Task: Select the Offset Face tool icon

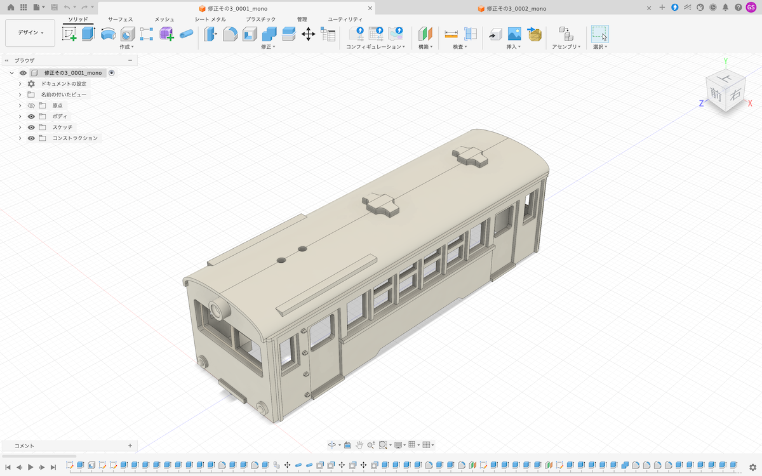Action: click(289, 34)
